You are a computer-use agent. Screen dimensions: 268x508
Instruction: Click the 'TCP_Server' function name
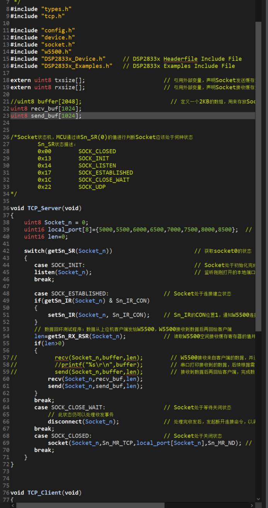pyautogui.click(x=44, y=208)
